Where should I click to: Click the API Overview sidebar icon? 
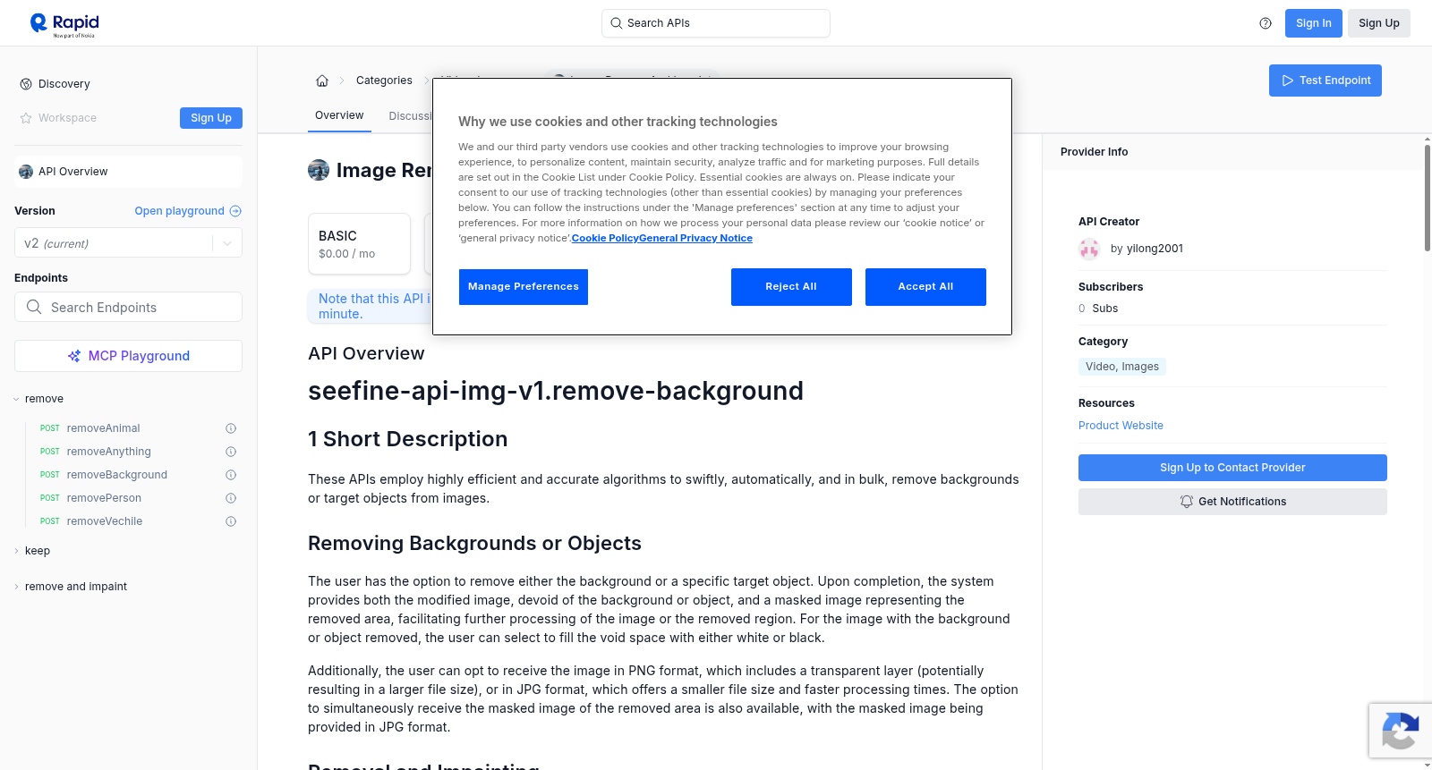click(x=26, y=172)
